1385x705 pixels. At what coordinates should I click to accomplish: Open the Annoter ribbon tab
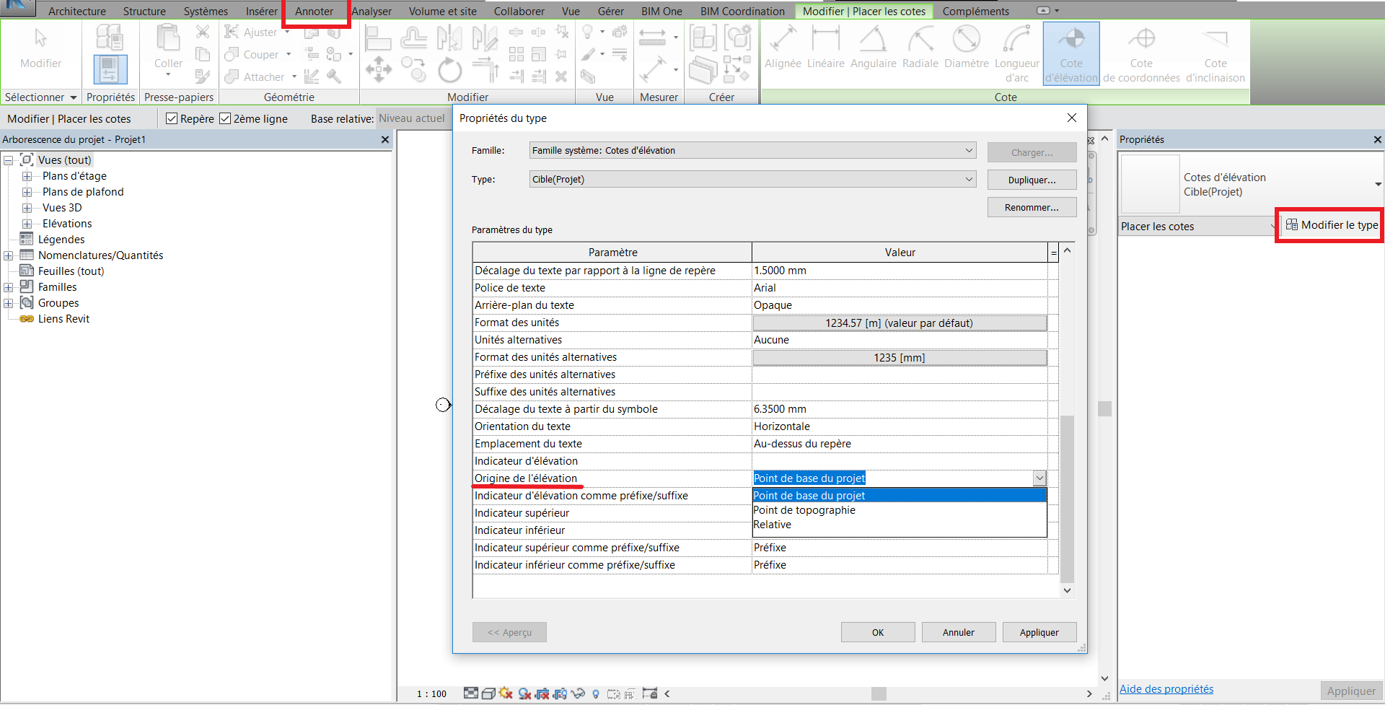click(x=314, y=12)
